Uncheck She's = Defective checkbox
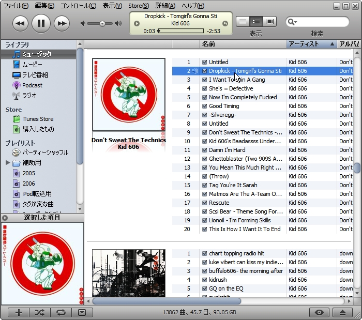This screenshot has width=362, height=320. (x=204, y=88)
